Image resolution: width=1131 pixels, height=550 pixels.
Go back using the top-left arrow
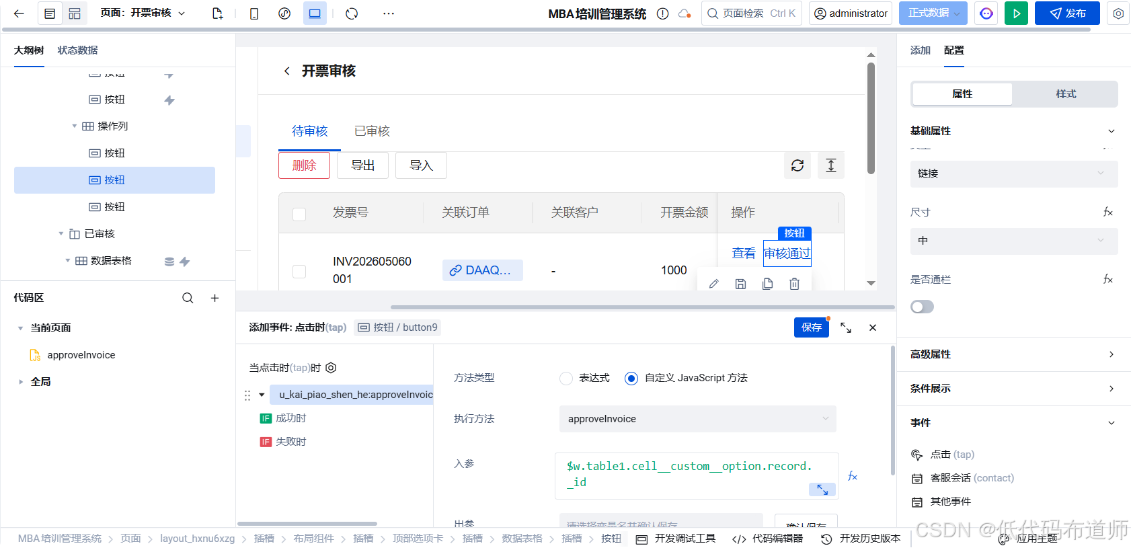(19, 13)
